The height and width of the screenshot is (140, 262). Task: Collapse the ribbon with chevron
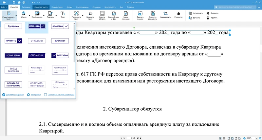[259, 7]
